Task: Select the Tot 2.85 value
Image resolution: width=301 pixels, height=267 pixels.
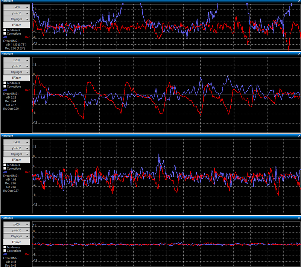Action: [x=11, y=187]
